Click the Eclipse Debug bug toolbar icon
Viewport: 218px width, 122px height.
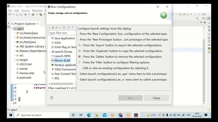click(x=26, y=14)
